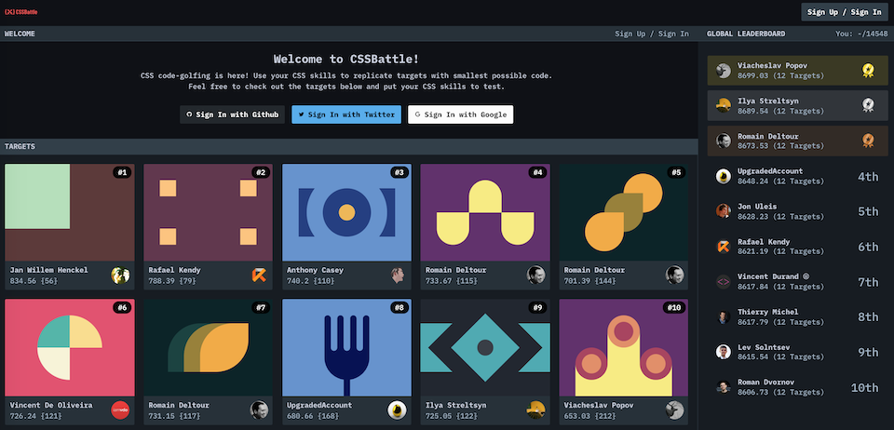Open target #8 fork thumbnail
The image size is (894, 430).
click(x=346, y=347)
